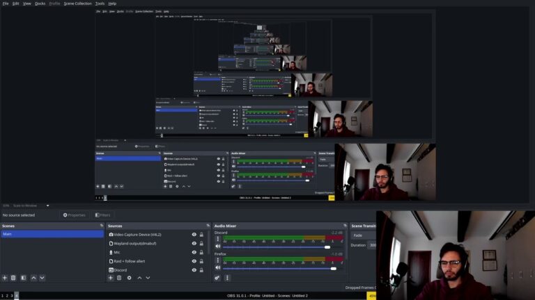Image resolution: width=535 pixels, height=300 pixels.
Task: Click the Properties button
Action: pyautogui.click(x=74, y=215)
